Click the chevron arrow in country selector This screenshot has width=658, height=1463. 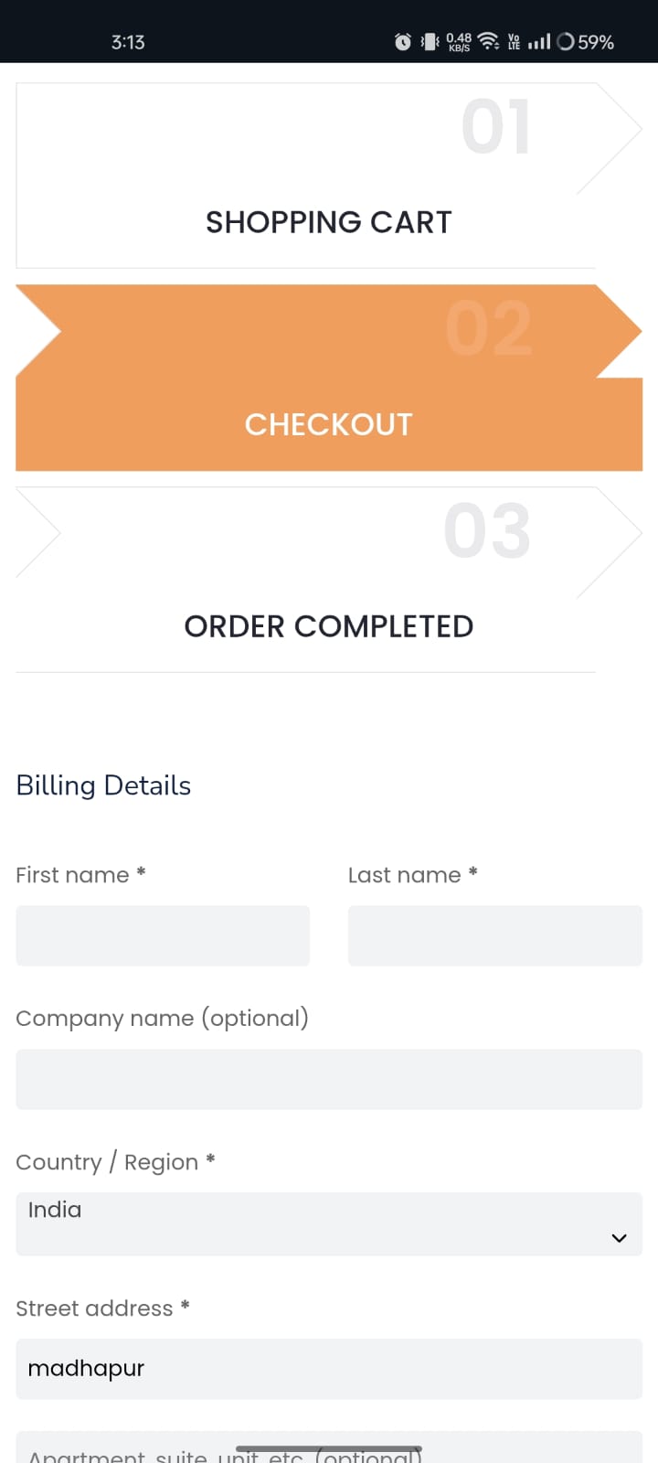[x=619, y=1238]
